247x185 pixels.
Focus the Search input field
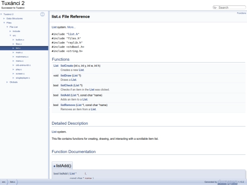[x=231, y=8]
